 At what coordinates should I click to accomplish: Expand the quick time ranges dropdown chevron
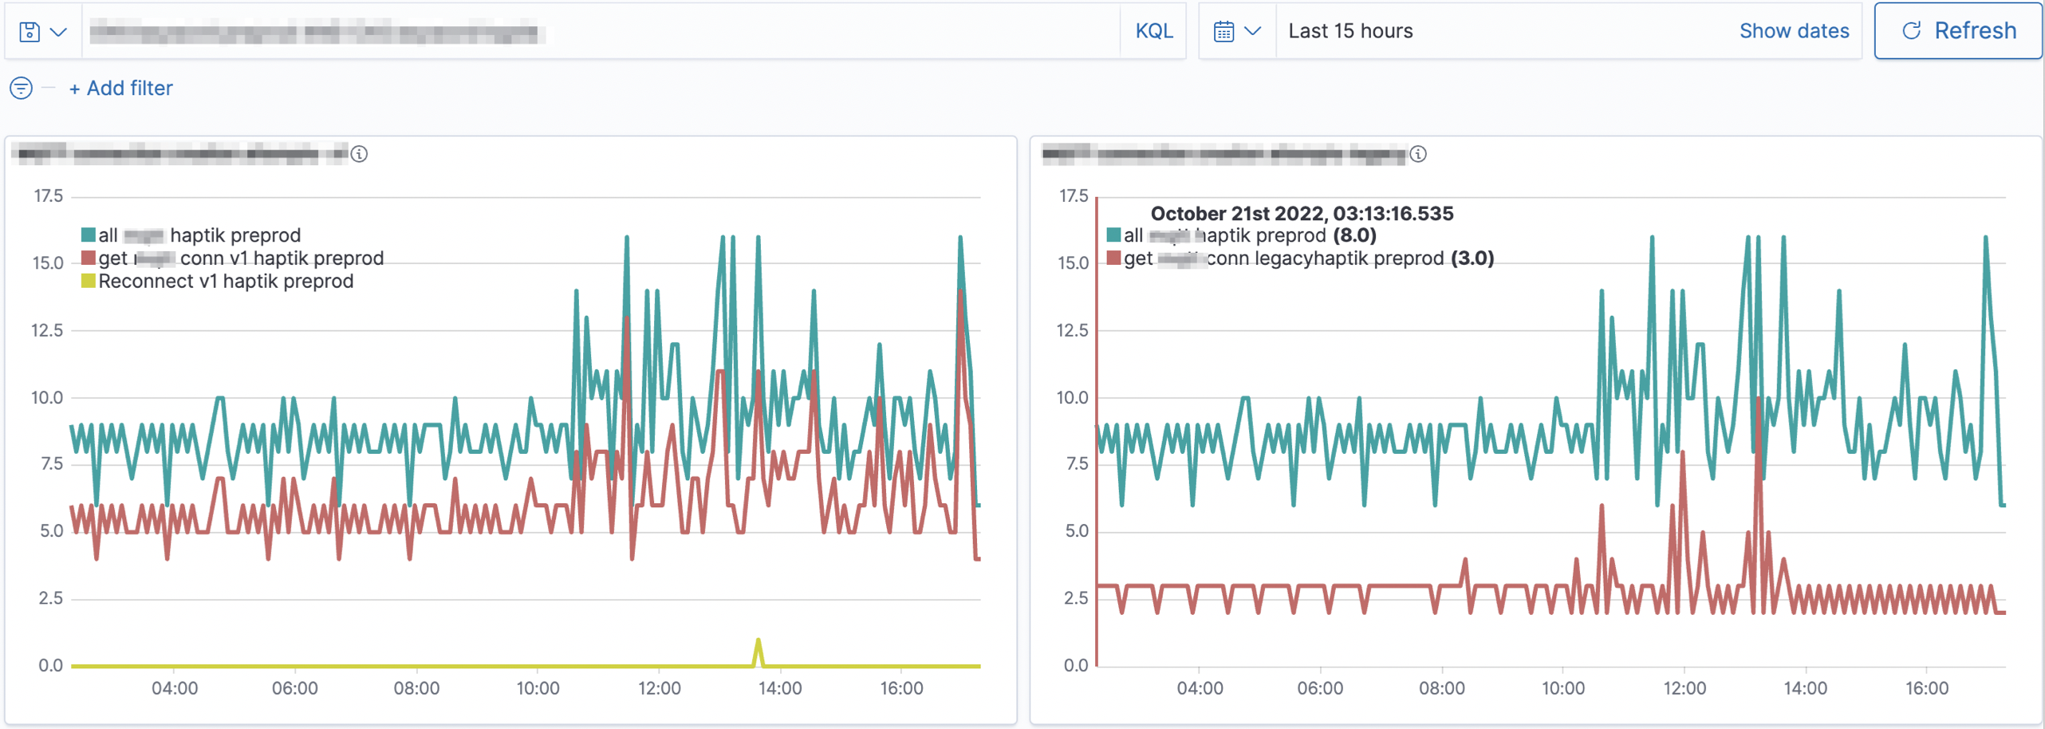click(1254, 30)
